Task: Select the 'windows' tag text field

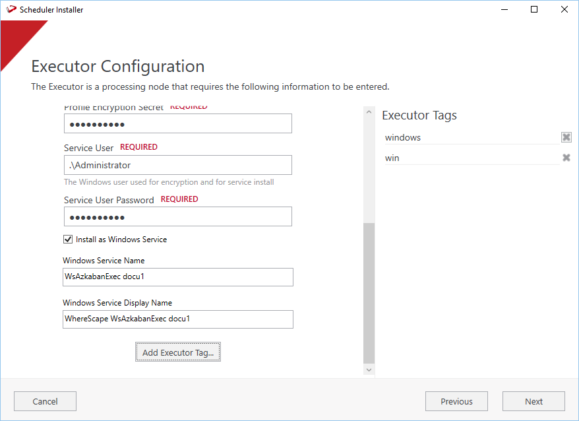Action: point(470,137)
